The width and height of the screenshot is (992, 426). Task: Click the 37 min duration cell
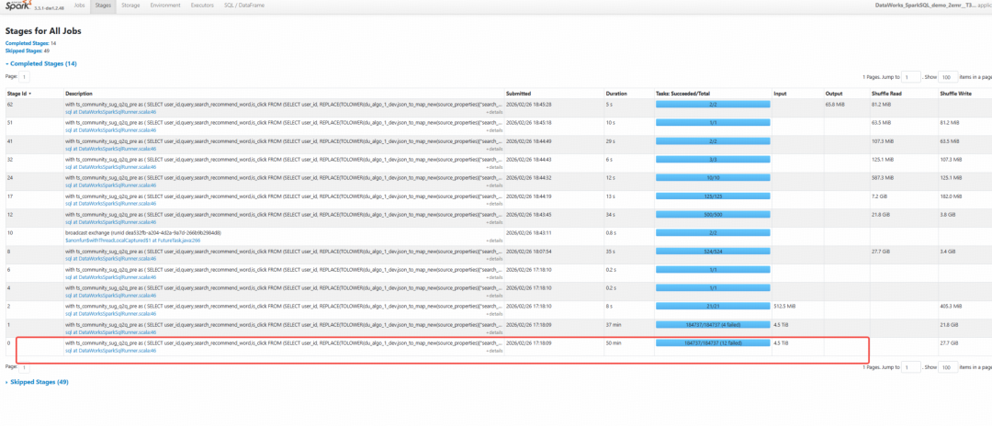click(x=614, y=325)
